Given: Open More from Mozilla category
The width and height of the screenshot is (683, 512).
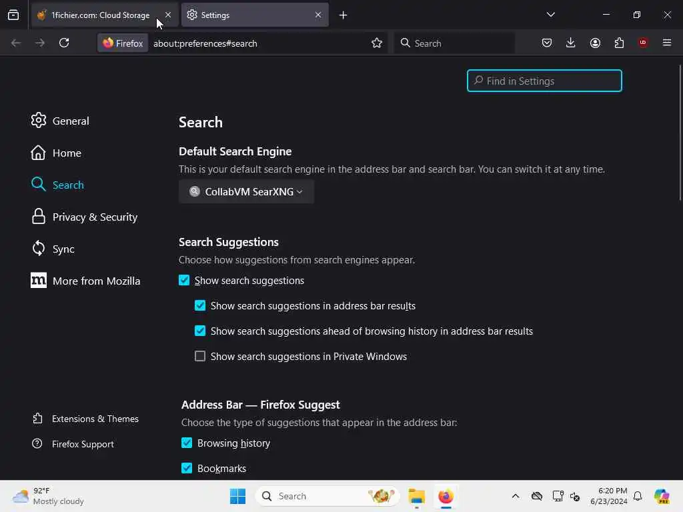Looking at the screenshot, I should [85, 281].
